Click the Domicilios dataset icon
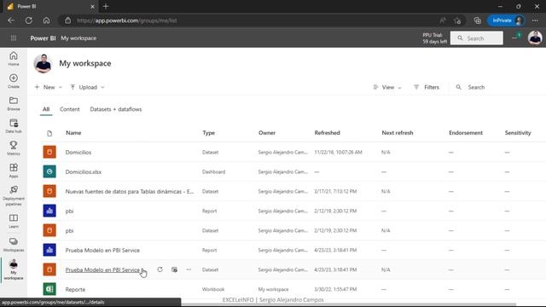Image resolution: width=546 pixels, height=307 pixels. [x=49, y=152]
